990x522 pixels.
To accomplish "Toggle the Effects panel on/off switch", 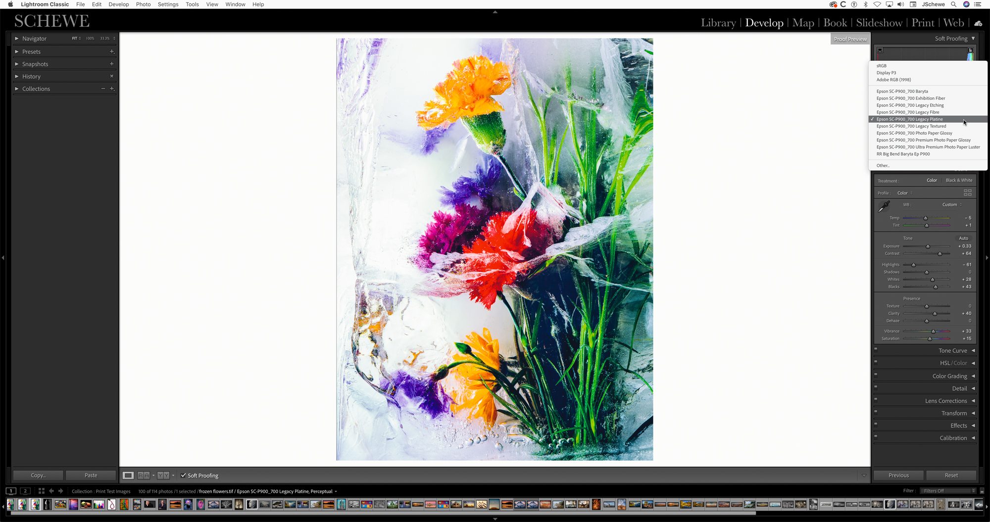I will 876,424.
